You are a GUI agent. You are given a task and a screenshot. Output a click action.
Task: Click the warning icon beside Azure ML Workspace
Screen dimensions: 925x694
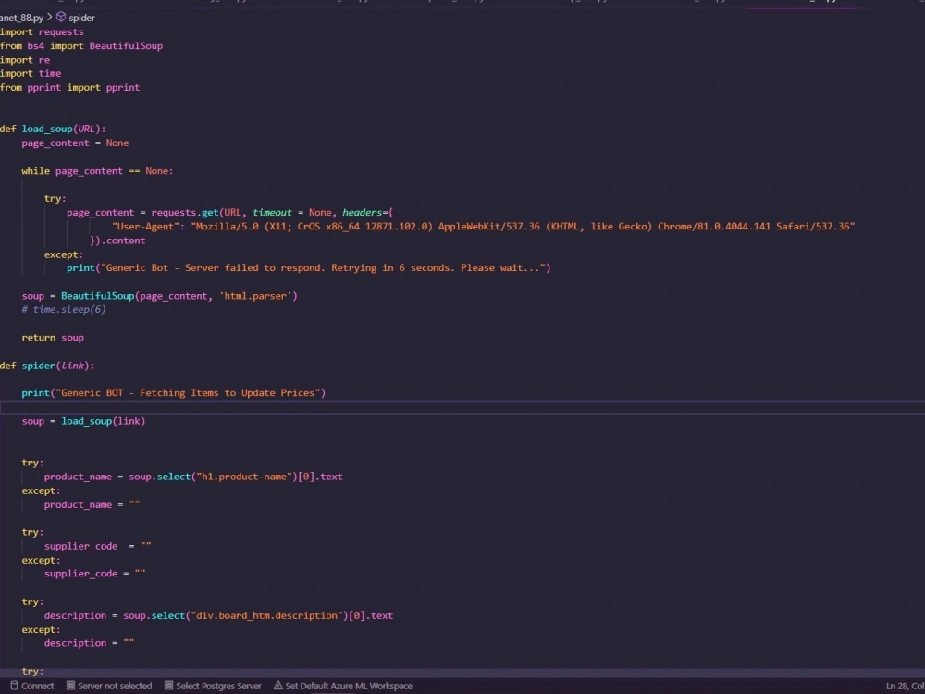tap(277, 686)
